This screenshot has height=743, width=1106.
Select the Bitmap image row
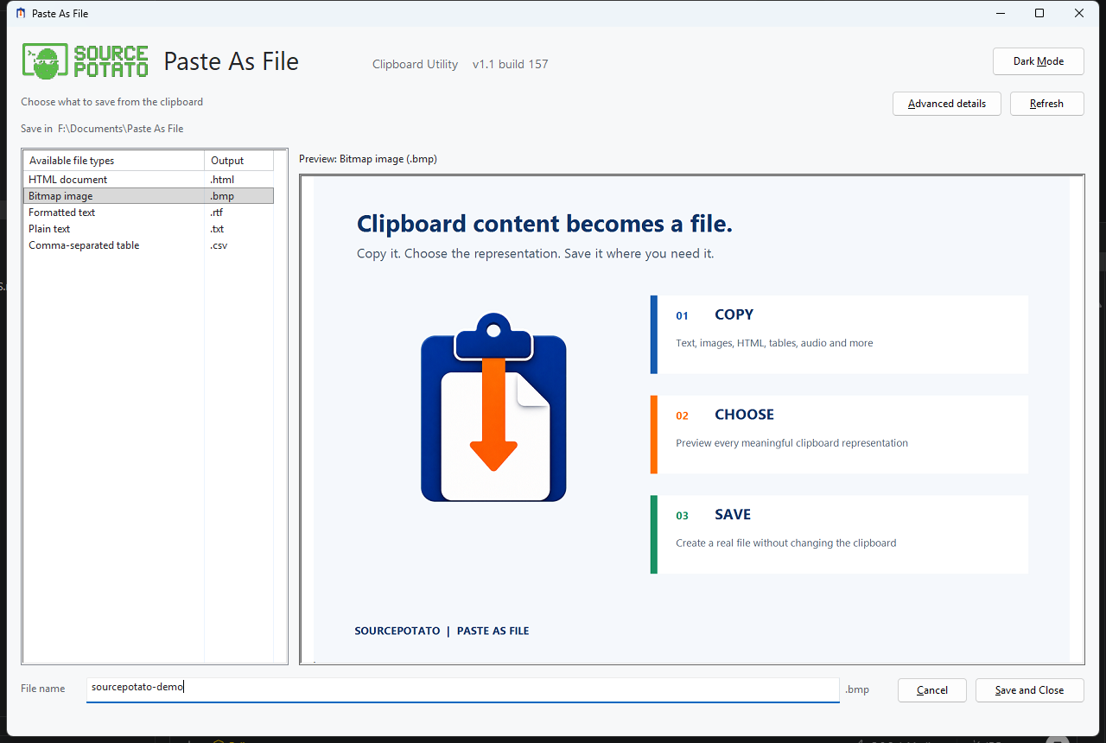tap(149, 196)
